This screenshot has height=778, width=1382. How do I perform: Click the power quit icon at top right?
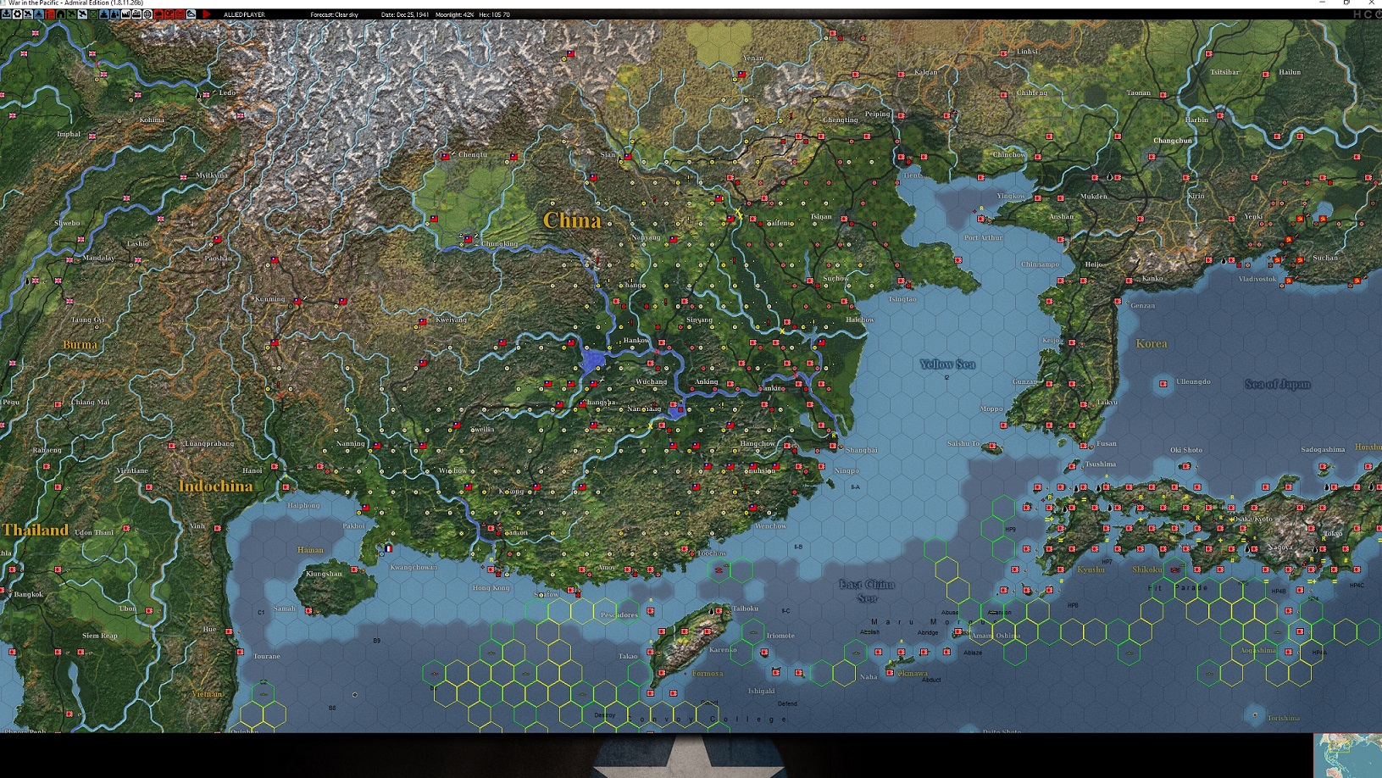(x=1378, y=14)
